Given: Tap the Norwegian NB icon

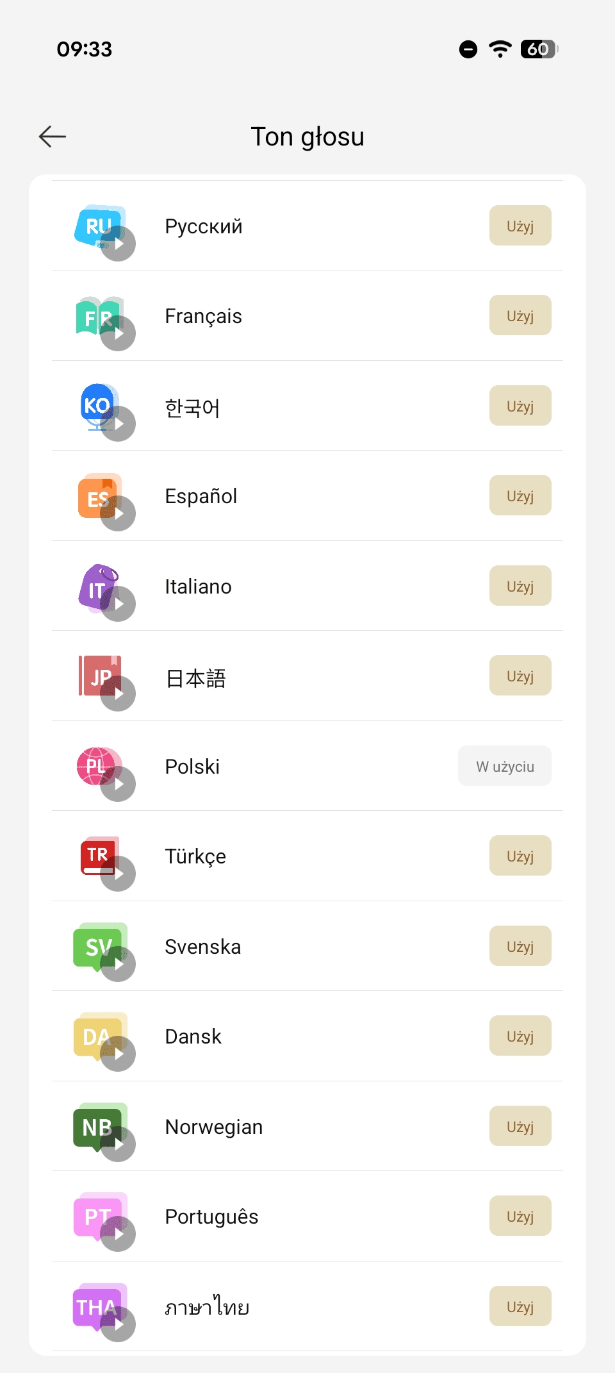Looking at the screenshot, I should [96, 1126].
